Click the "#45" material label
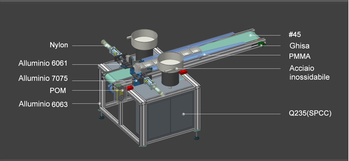 click(294, 35)
